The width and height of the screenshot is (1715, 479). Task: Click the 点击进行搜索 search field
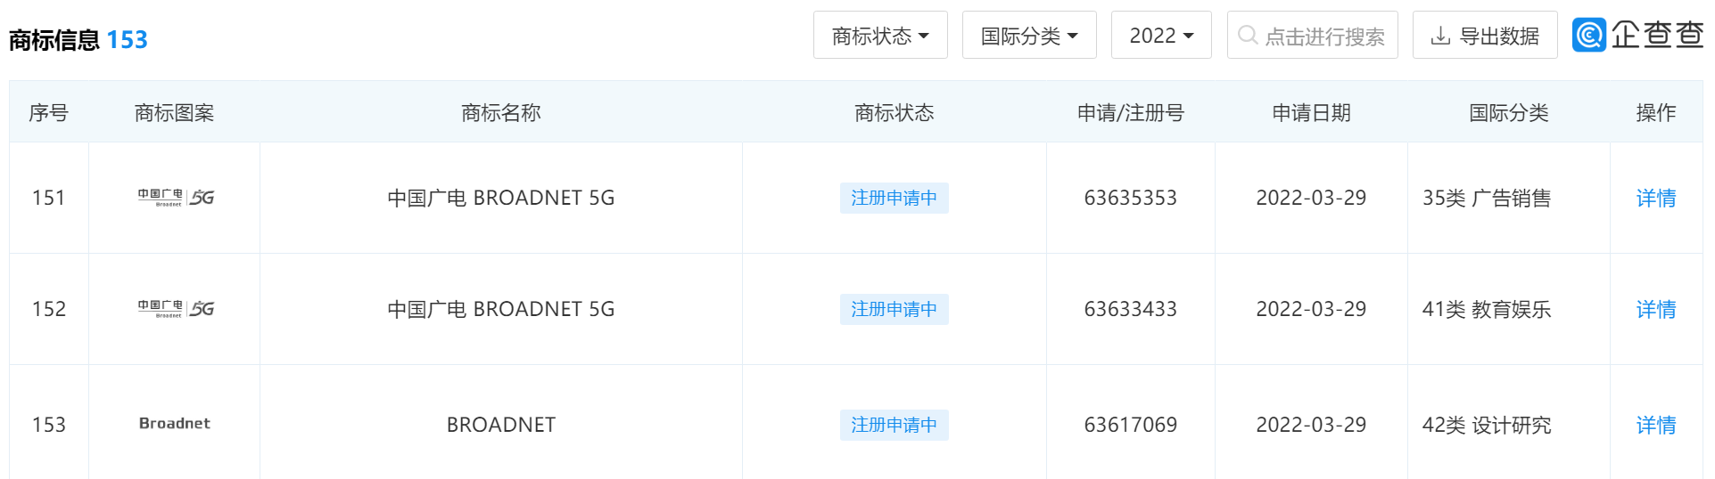pos(1312,35)
